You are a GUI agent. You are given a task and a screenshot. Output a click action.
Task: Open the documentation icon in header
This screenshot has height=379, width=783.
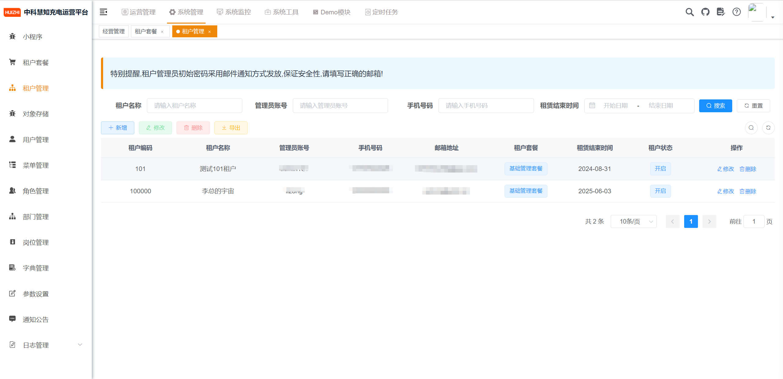point(721,12)
